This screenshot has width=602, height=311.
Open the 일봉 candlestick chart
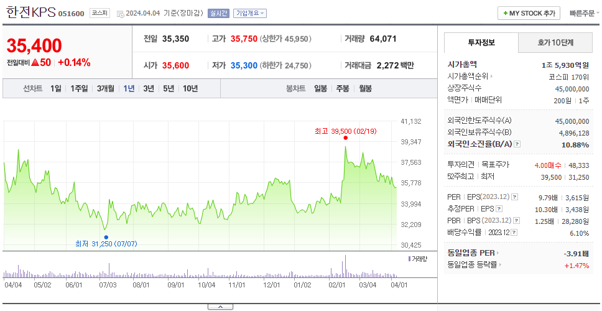point(320,89)
